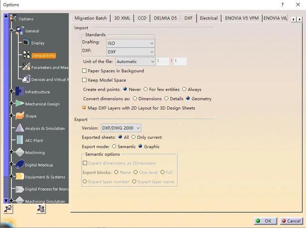The width and height of the screenshot is (306, 228).
Task: Select Only current exported sheets radio
Action: tap(133, 137)
